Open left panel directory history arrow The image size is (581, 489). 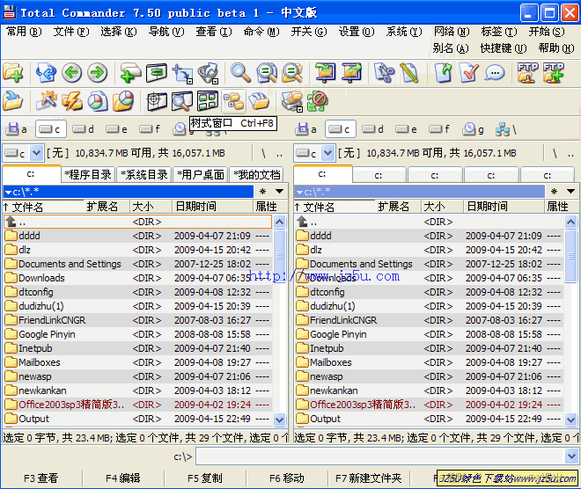[280, 192]
